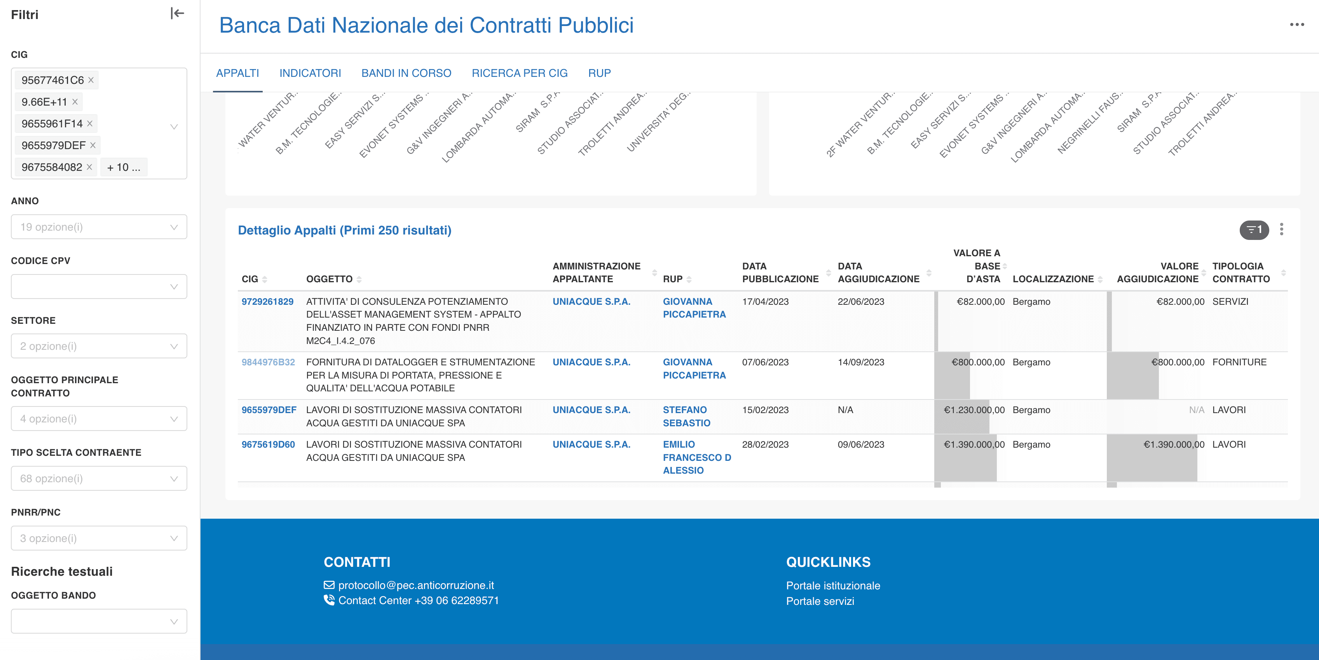Remove CIG filter chip 9655979DEF
Screen dimensions: 1319x660
(92, 145)
